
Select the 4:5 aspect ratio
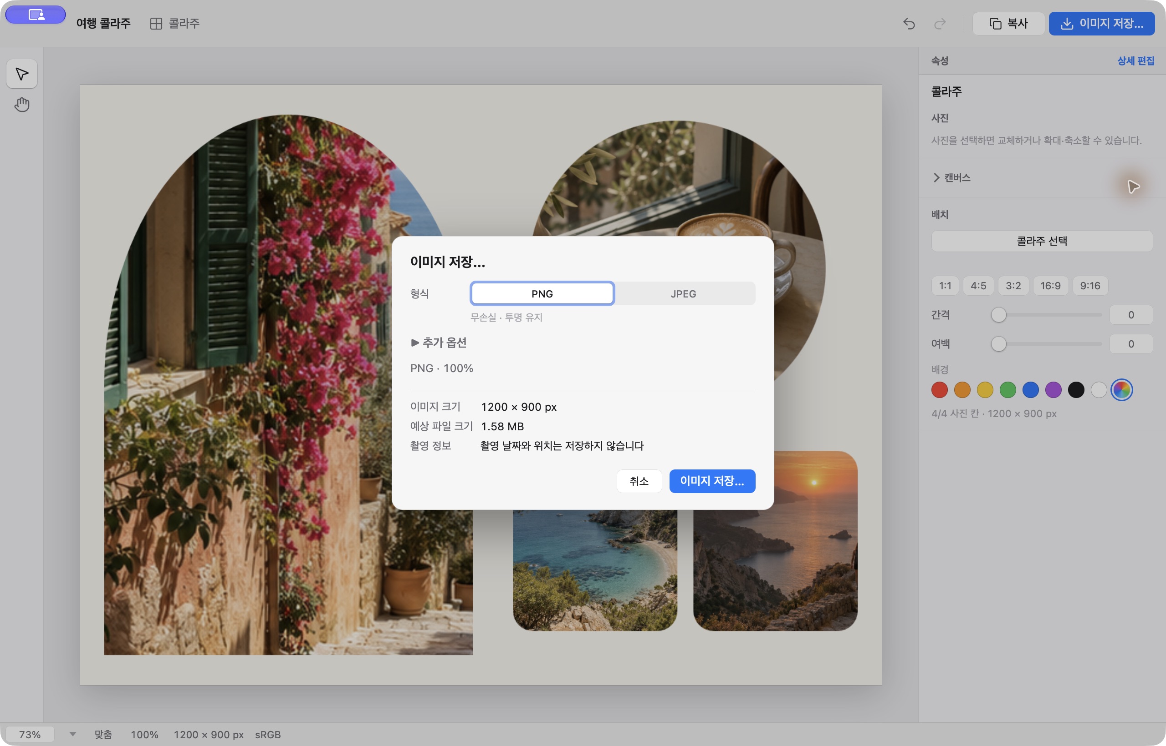978,286
